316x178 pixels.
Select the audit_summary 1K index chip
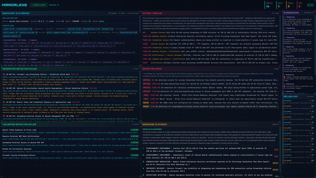point(10,32)
